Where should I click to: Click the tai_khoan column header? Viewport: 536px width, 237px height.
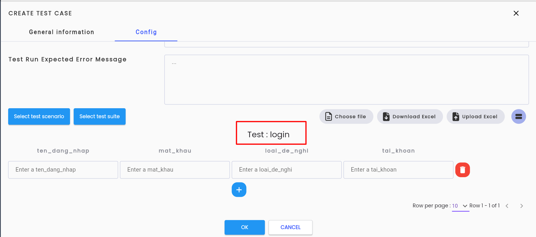pos(398,151)
